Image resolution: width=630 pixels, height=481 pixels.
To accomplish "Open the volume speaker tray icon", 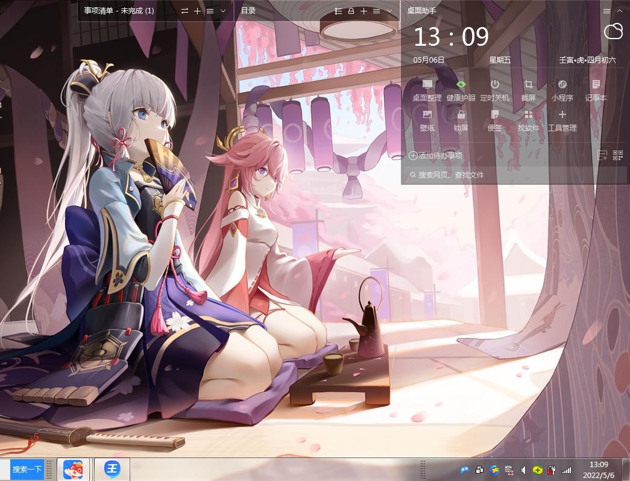I will coord(523,470).
